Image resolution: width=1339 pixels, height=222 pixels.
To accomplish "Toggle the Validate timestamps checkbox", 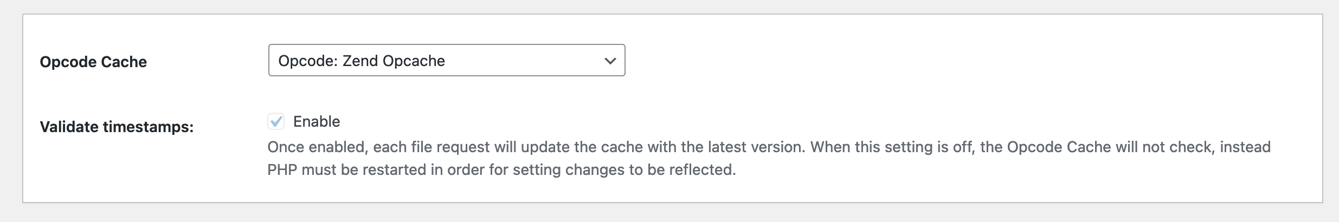I will [276, 121].
